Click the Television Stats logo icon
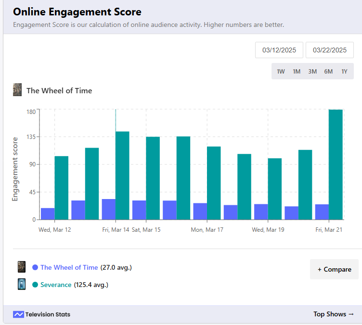This screenshot has height=325, width=362. click(18, 314)
